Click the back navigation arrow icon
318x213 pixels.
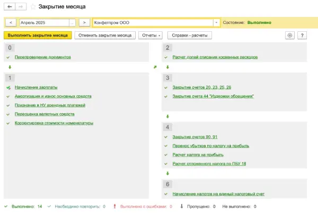(x=10, y=6)
